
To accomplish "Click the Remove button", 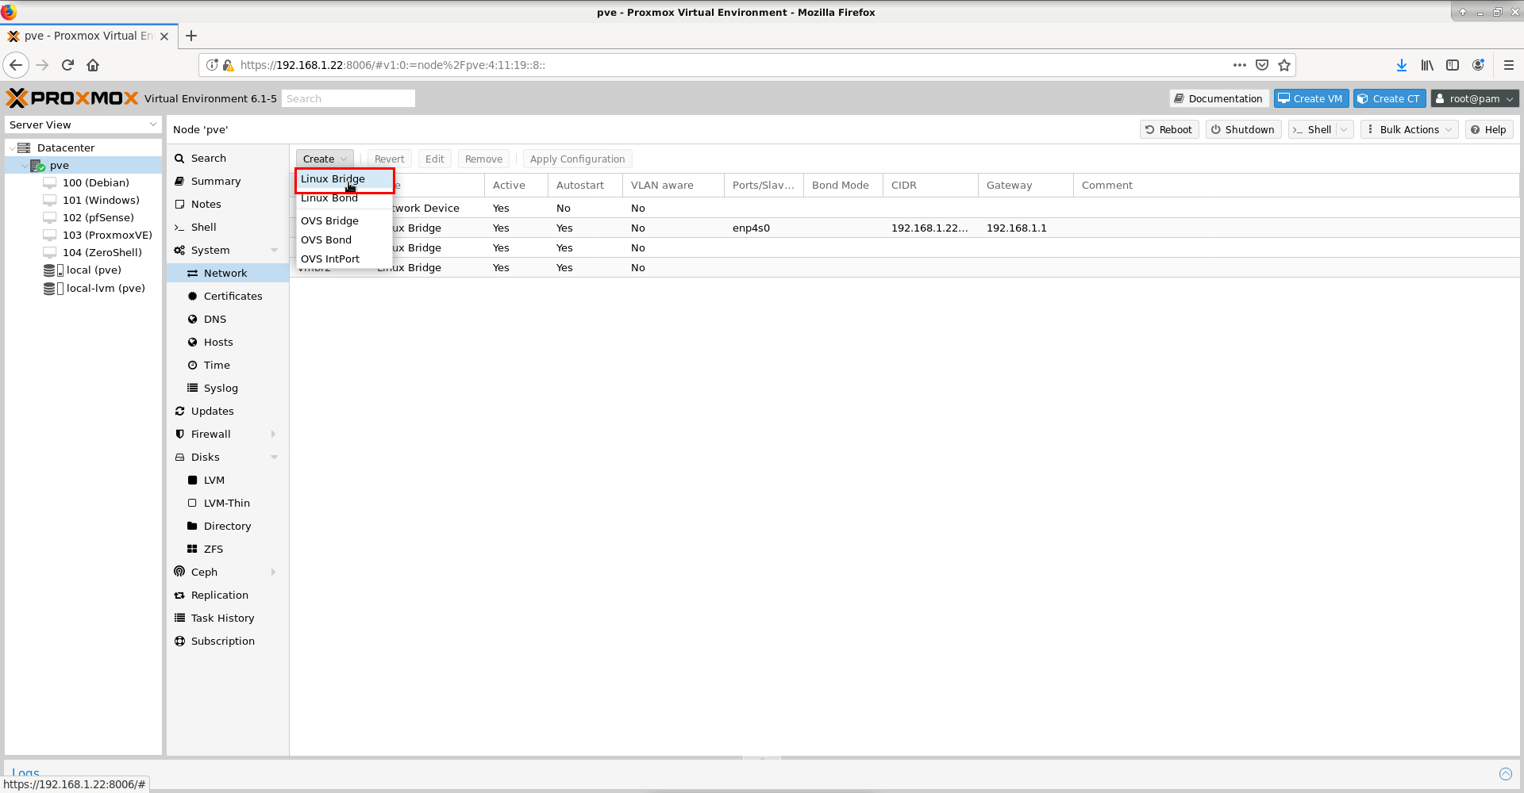I will pyautogui.click(x=483, y=159).
